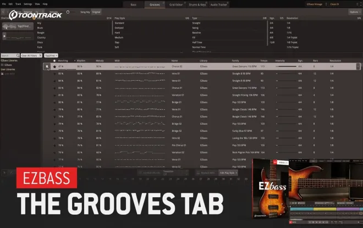Click intensity slider of Intro 01 row
This screenshot has height=228, width=363.
point(286,74)
